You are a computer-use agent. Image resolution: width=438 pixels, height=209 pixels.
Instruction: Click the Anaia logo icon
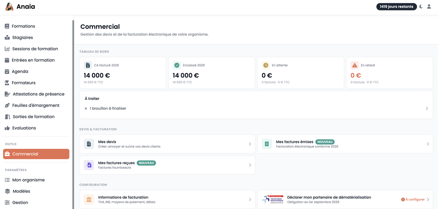(9, 7)
